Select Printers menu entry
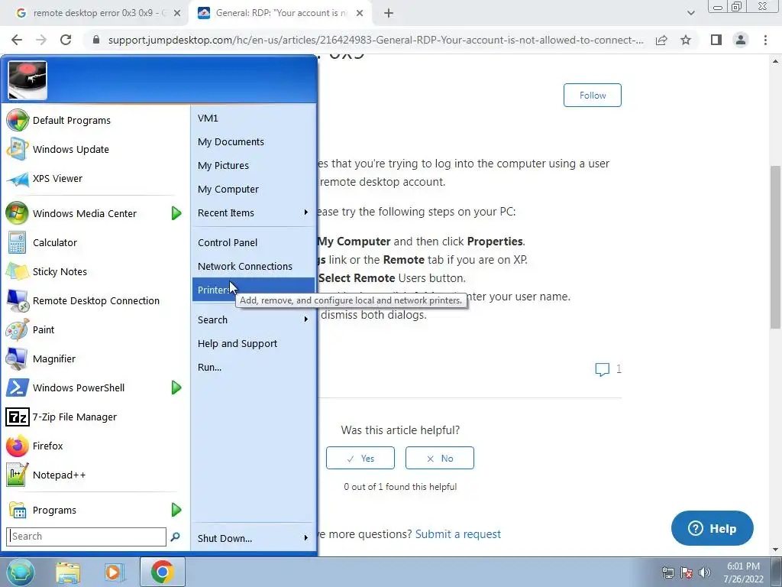 pos(254,290)
